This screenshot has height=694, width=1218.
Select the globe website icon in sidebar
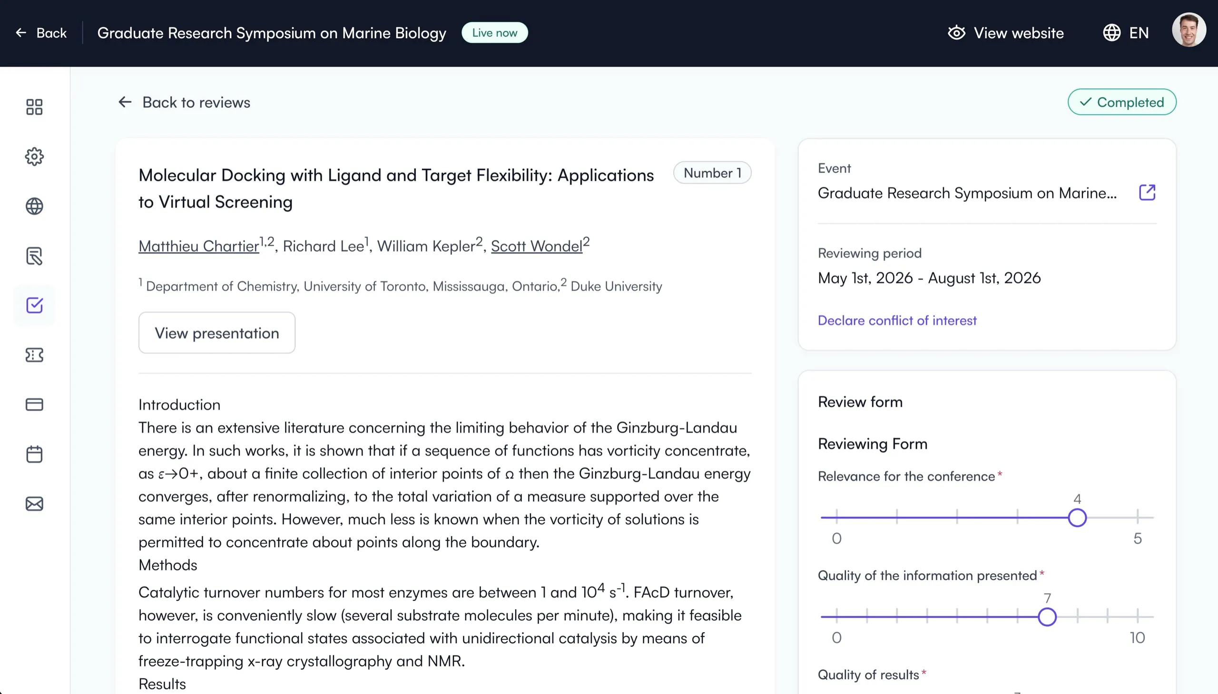[x=34, y=206]
